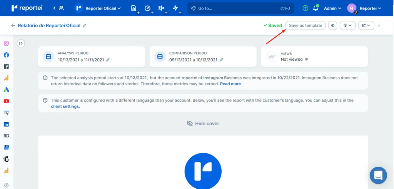Click the Reportei Oficial client avatar
The height and width of the screenshot is (189, 394).
(x=78, y=8)
